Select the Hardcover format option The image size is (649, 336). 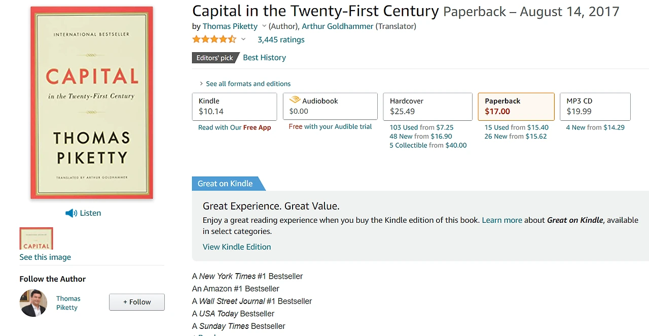coord(427,106)
